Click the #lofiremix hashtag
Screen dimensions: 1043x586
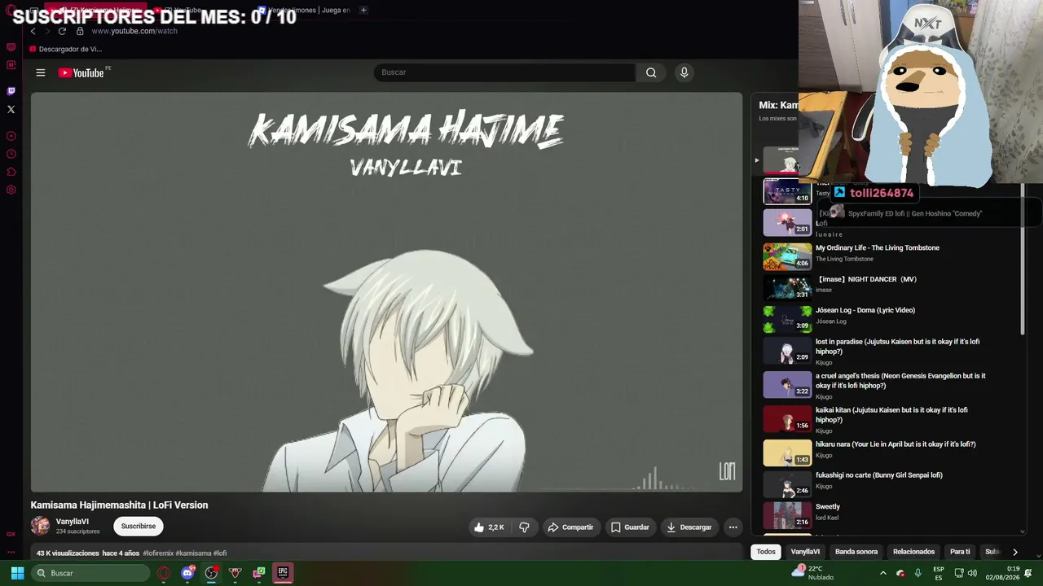point(158,553)
